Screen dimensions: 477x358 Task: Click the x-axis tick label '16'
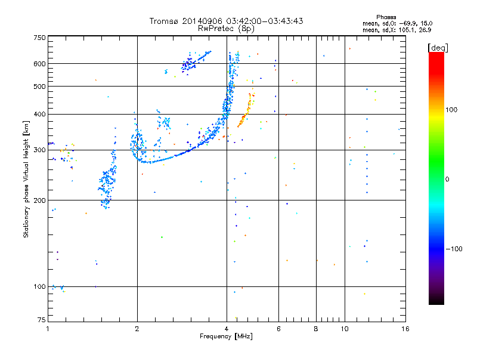click(405, 329)
